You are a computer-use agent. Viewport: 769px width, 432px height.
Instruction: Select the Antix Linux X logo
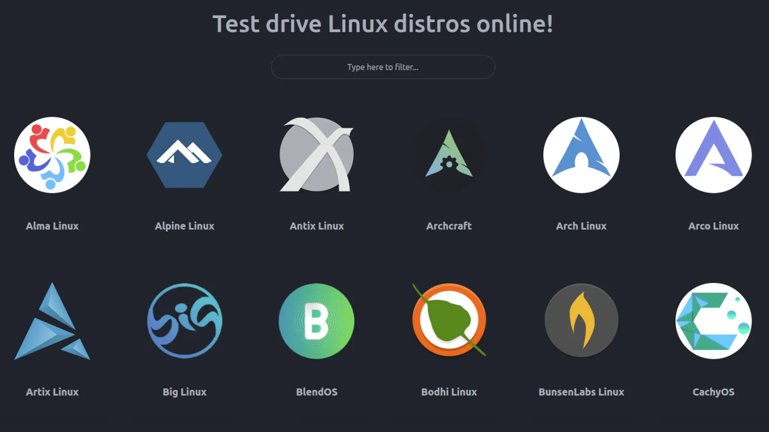(317, 155)
